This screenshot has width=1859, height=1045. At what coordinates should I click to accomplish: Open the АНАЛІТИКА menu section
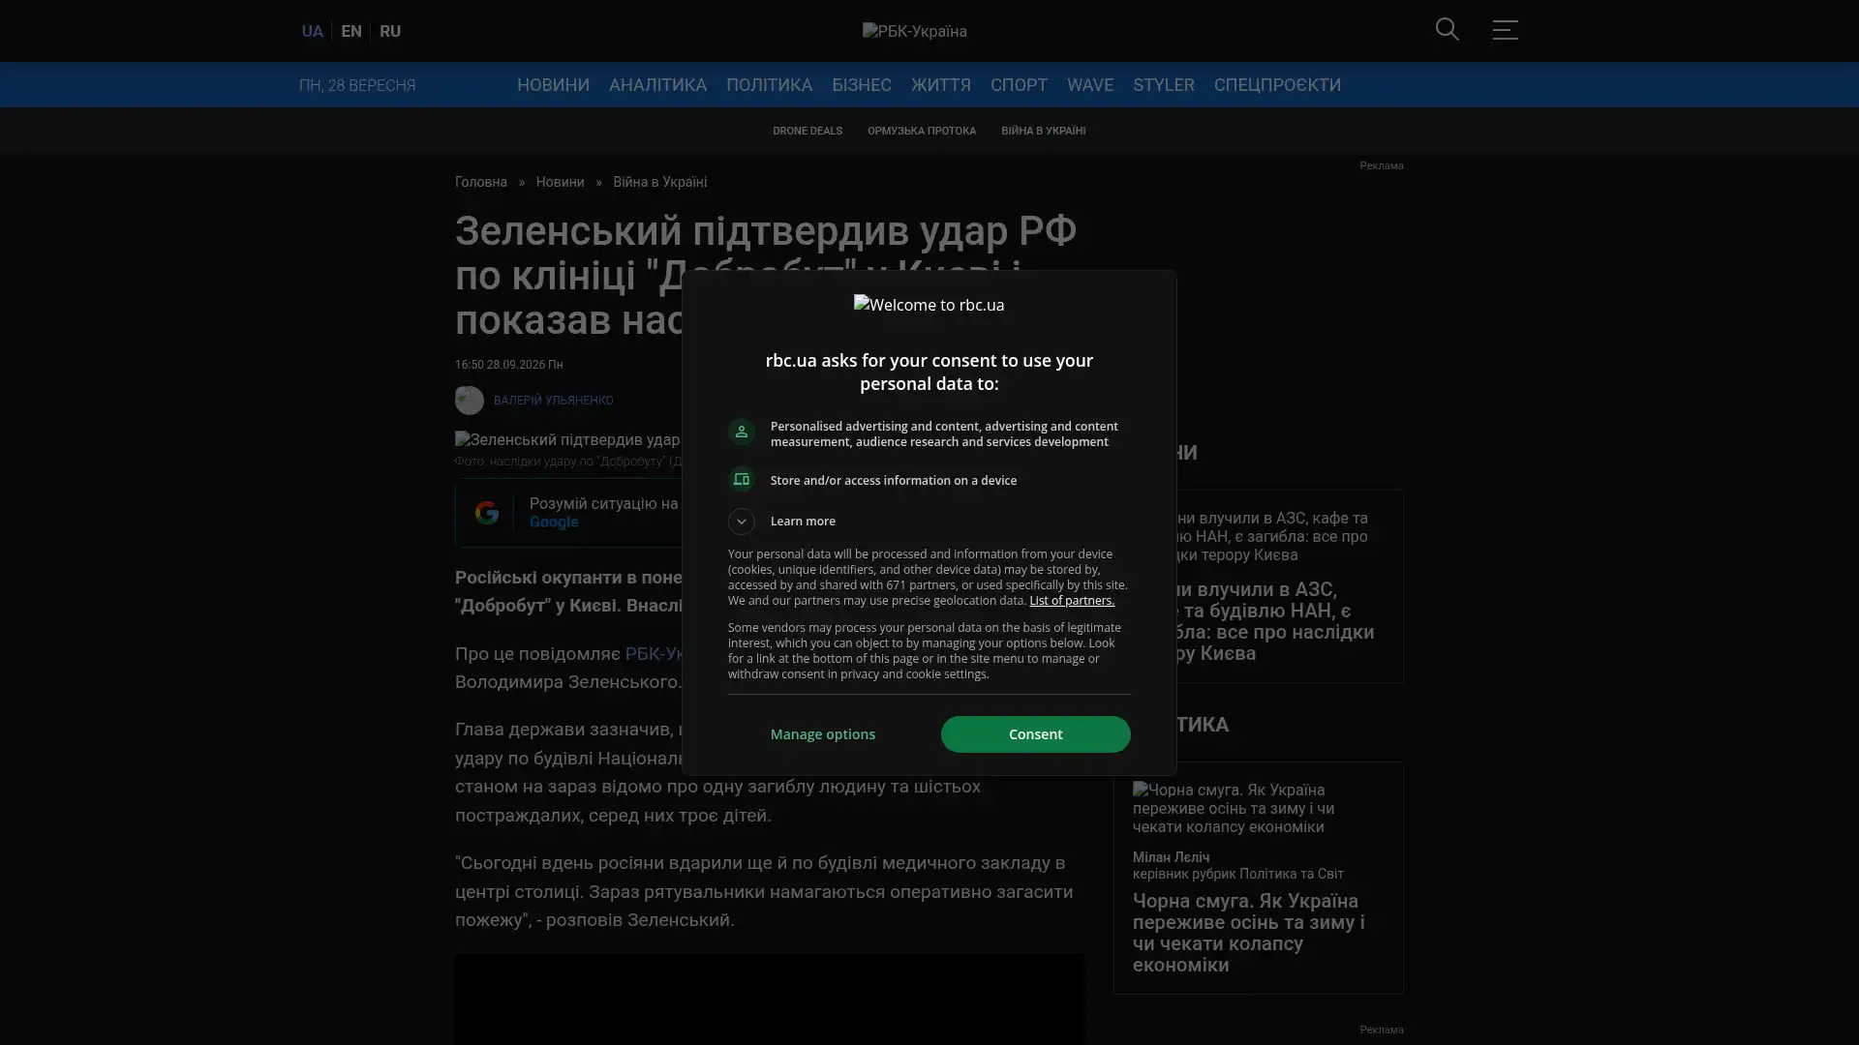tap(657, 85)
